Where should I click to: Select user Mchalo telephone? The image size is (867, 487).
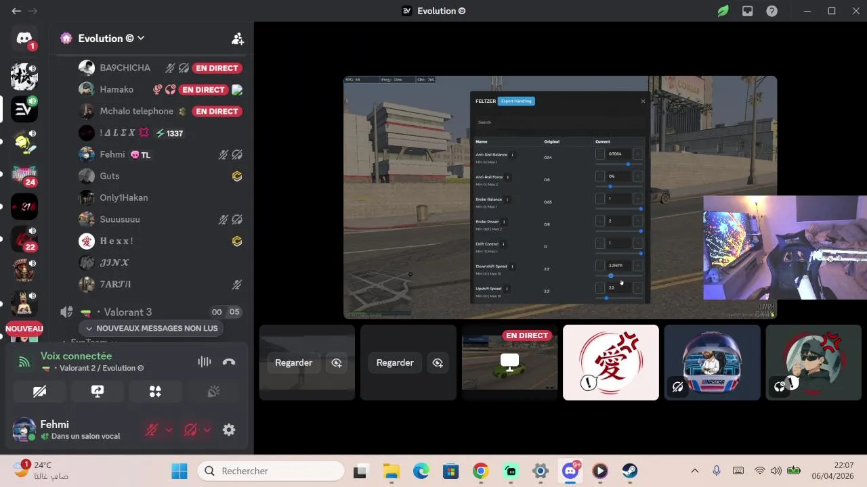[x=136, y=111]
